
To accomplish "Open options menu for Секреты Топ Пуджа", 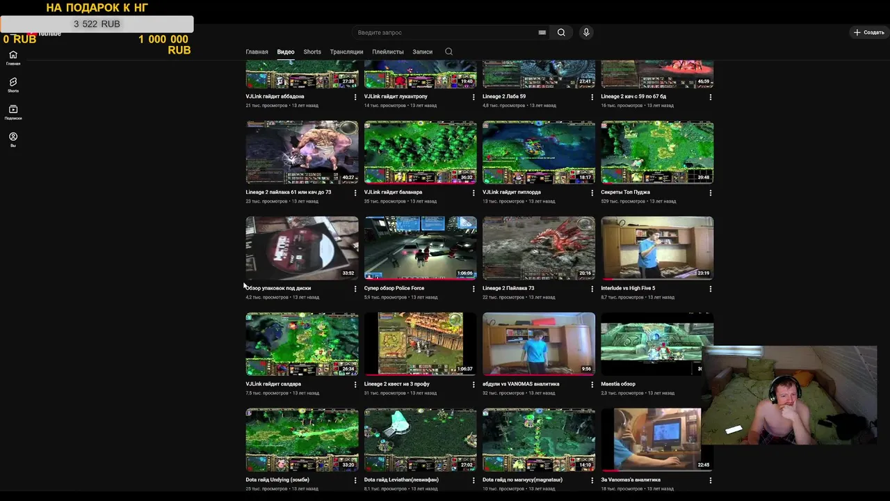I will 710,192.
